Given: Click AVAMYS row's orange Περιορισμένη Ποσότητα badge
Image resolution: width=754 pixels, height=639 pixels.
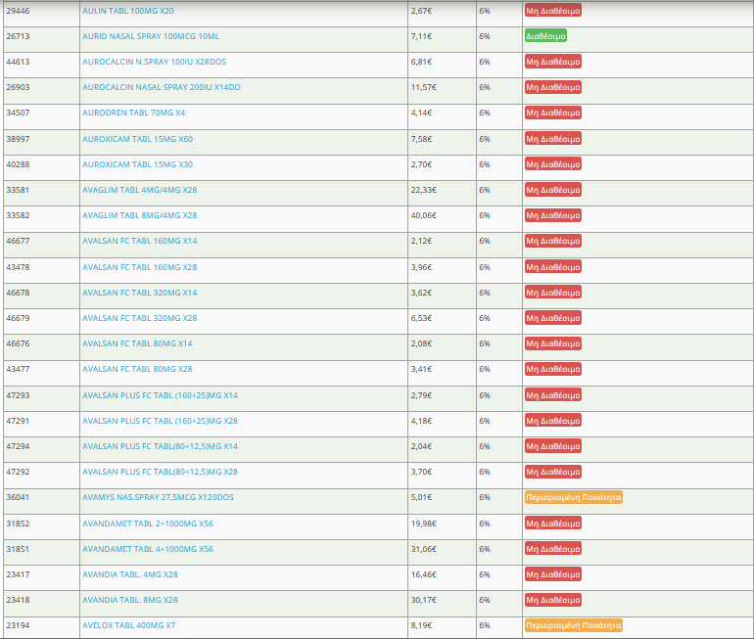Looking at the screenshot, I should [574, 497].
